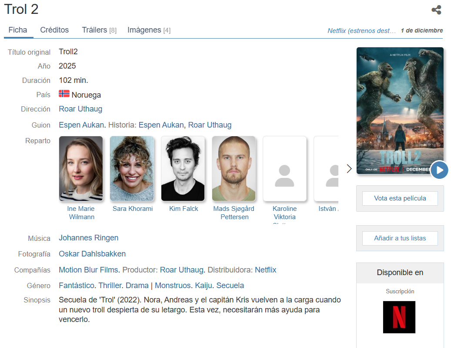Viewport: 451px width, 348px height.
Task: Click the Norway flag icon
Action: point(64,94)
